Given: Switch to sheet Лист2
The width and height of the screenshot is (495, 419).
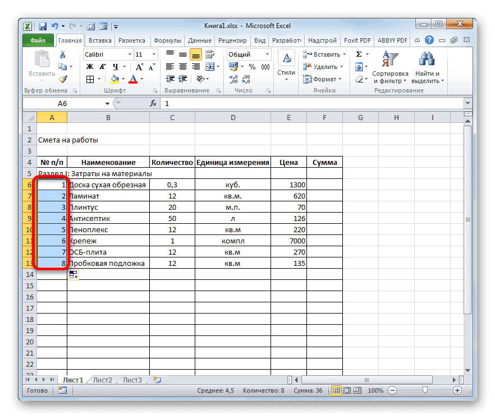Looking at the screenshot, I should pyautogui.click(x=103, y=380).
